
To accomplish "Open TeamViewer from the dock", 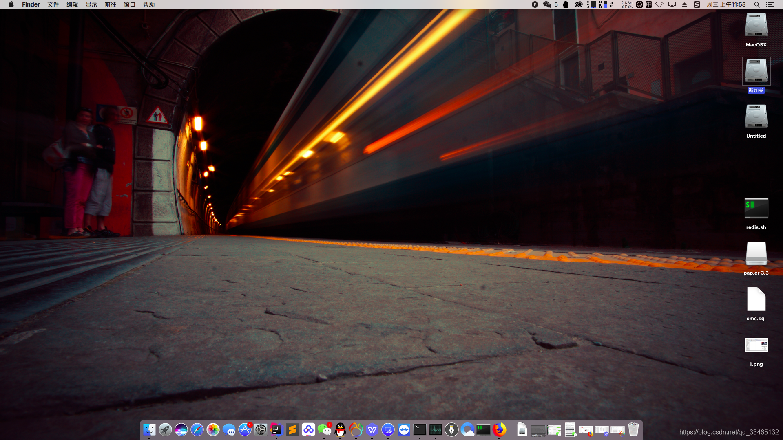I will point(404,429).
